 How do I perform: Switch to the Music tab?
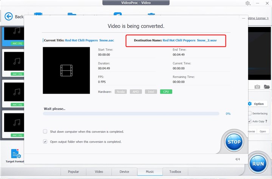tap(150, 171)
